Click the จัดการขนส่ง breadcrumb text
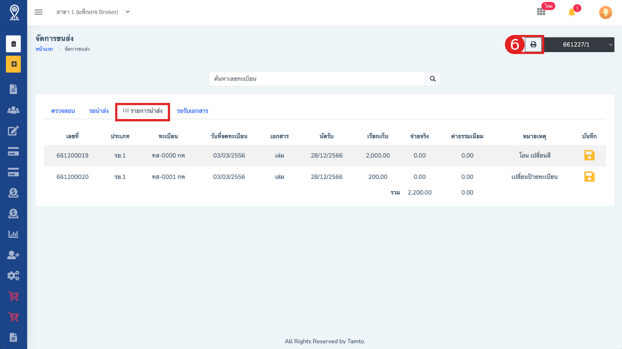This screenshot has width=622, height=349. tap(77, 49)
